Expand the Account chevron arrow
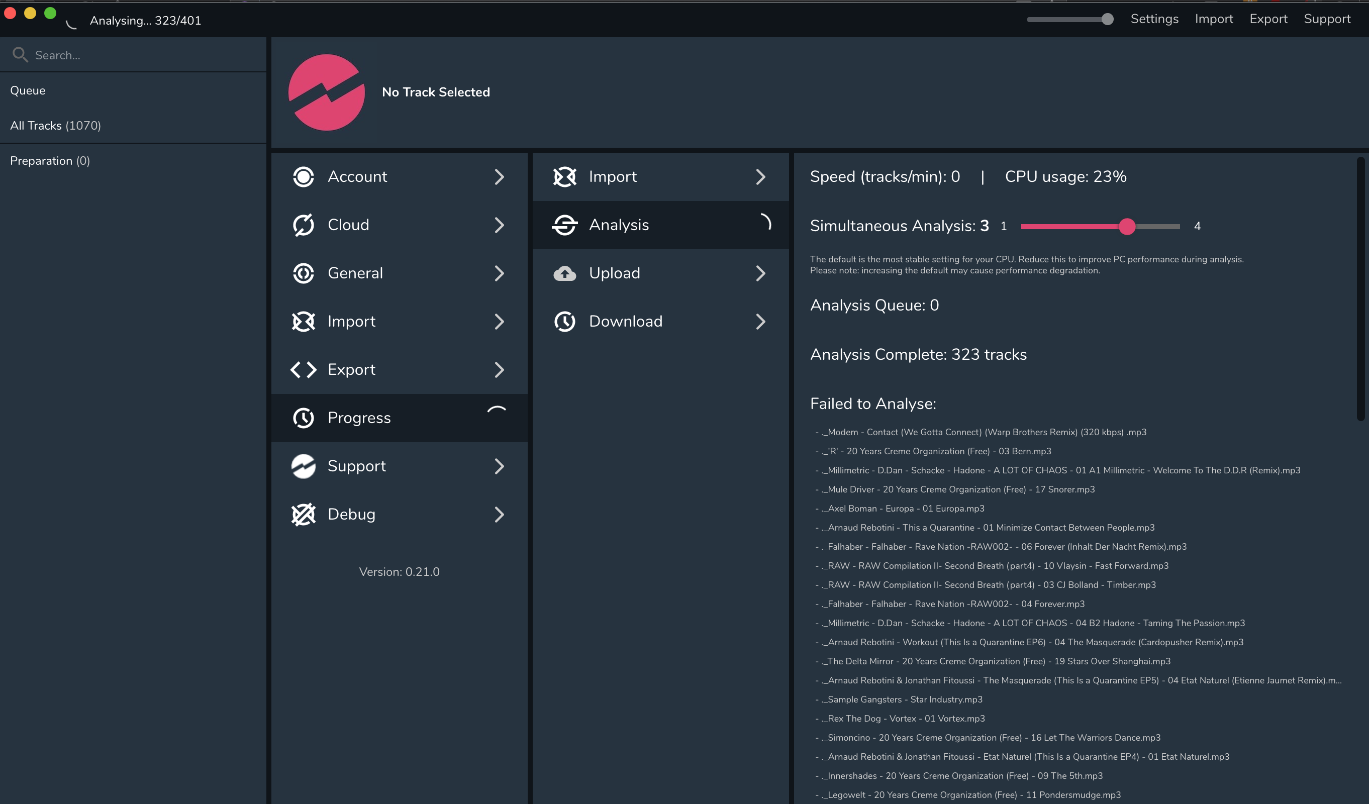This screenshot has height=804, width=1369. click(x=499, y=176)
